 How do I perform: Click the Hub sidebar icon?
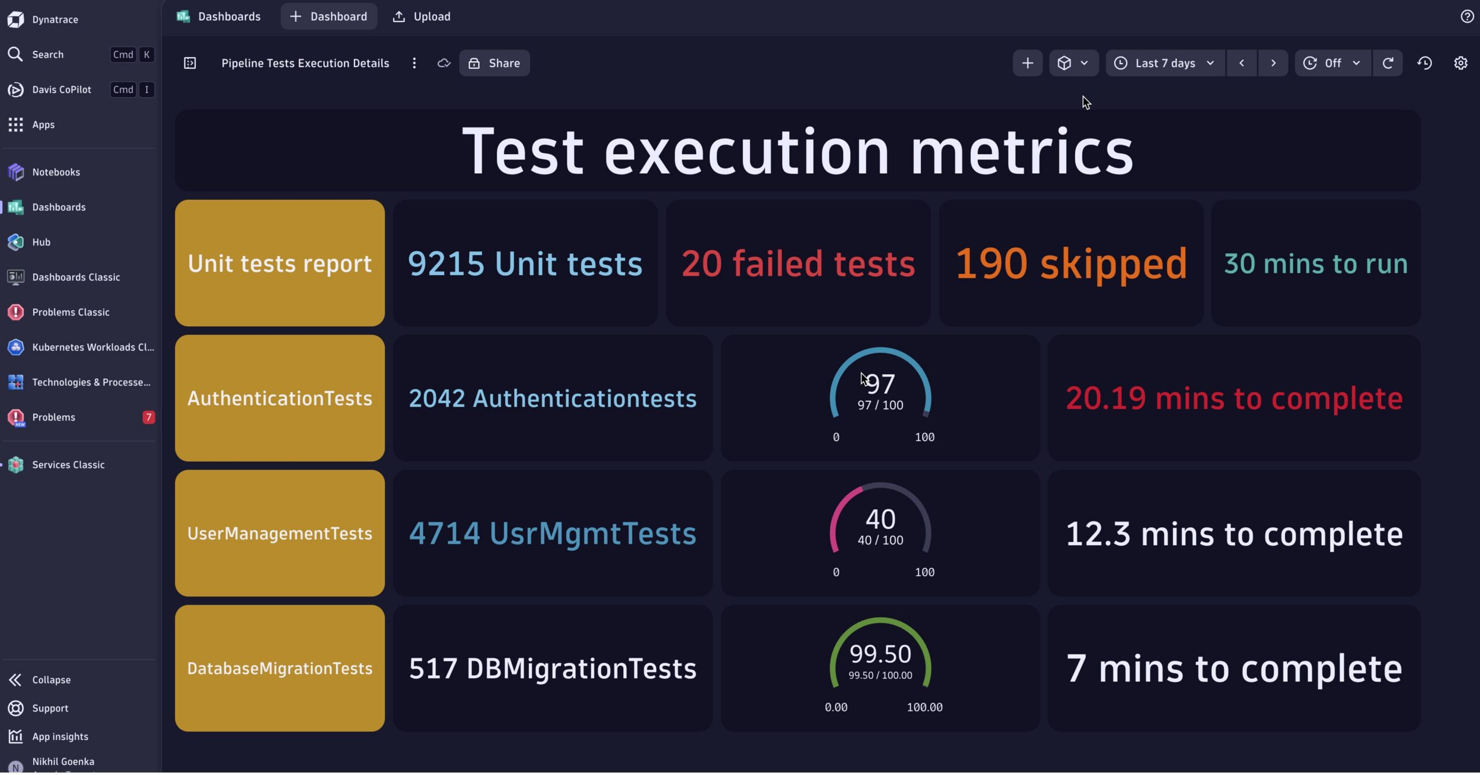[x=16, y=243]
